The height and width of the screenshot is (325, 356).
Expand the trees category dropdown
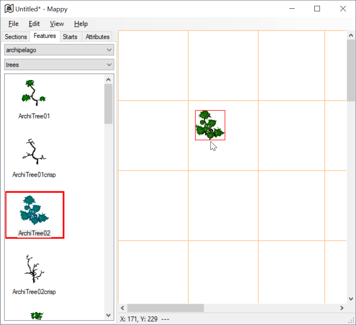59,65
